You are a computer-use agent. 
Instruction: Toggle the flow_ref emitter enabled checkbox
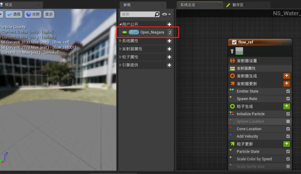click(x=234, y=42)
